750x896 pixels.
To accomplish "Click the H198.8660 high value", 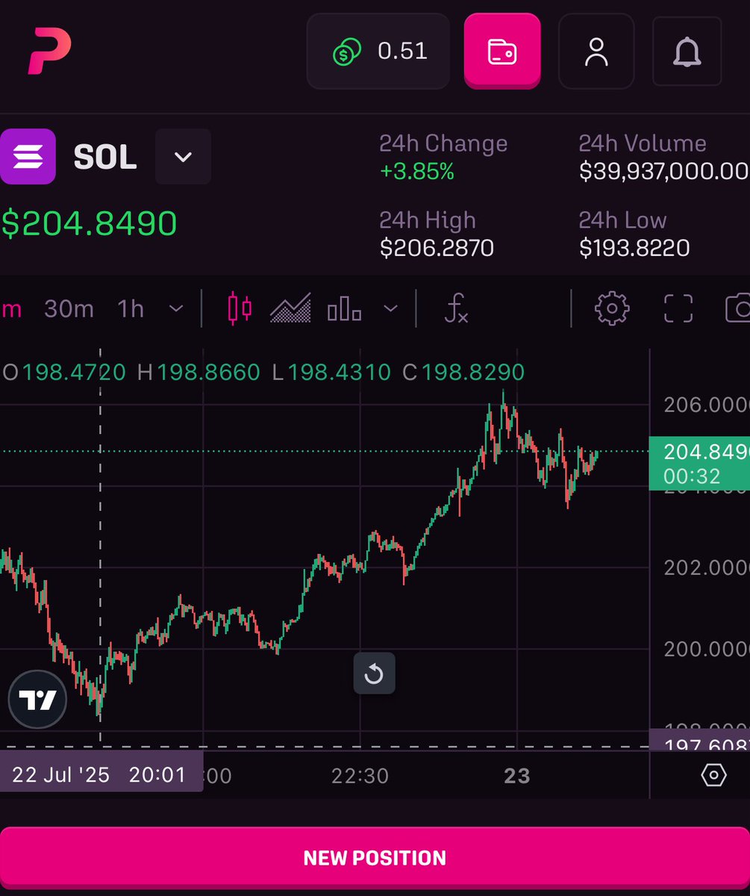I will (x=199, y=372).
